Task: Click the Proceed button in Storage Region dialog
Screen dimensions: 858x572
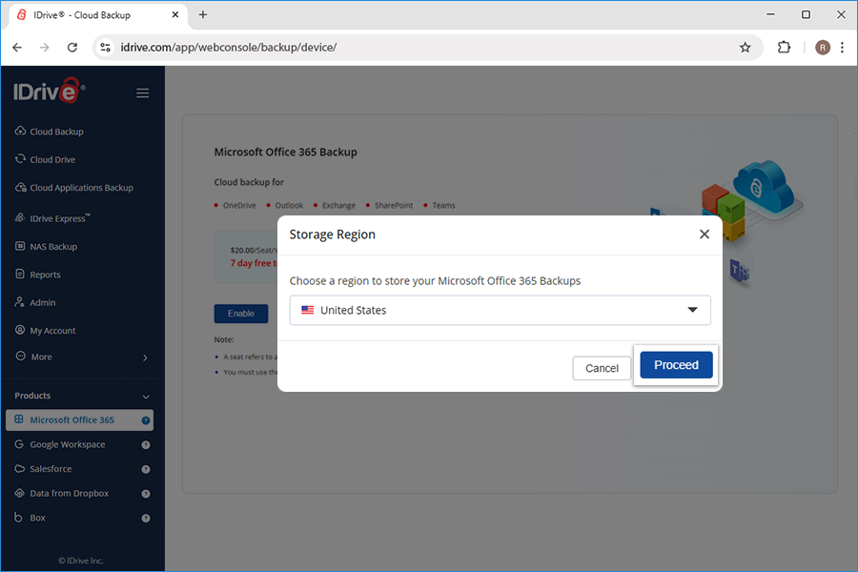Action: pyautogui.click(x=676, y=365)
